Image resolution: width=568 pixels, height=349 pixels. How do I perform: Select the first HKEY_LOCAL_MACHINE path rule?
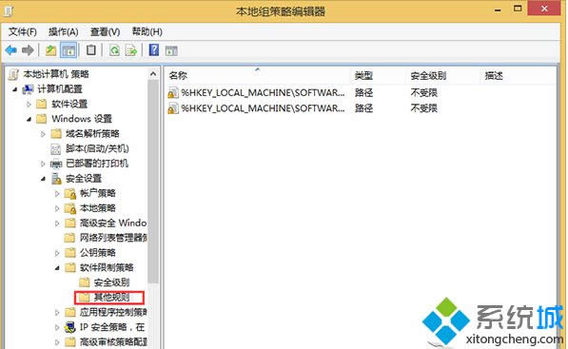tap(256, 92)
